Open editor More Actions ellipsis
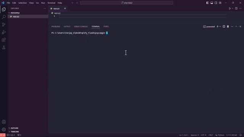Image resolution: width=244 pixels, height=137 pixels. coord(241,8)
